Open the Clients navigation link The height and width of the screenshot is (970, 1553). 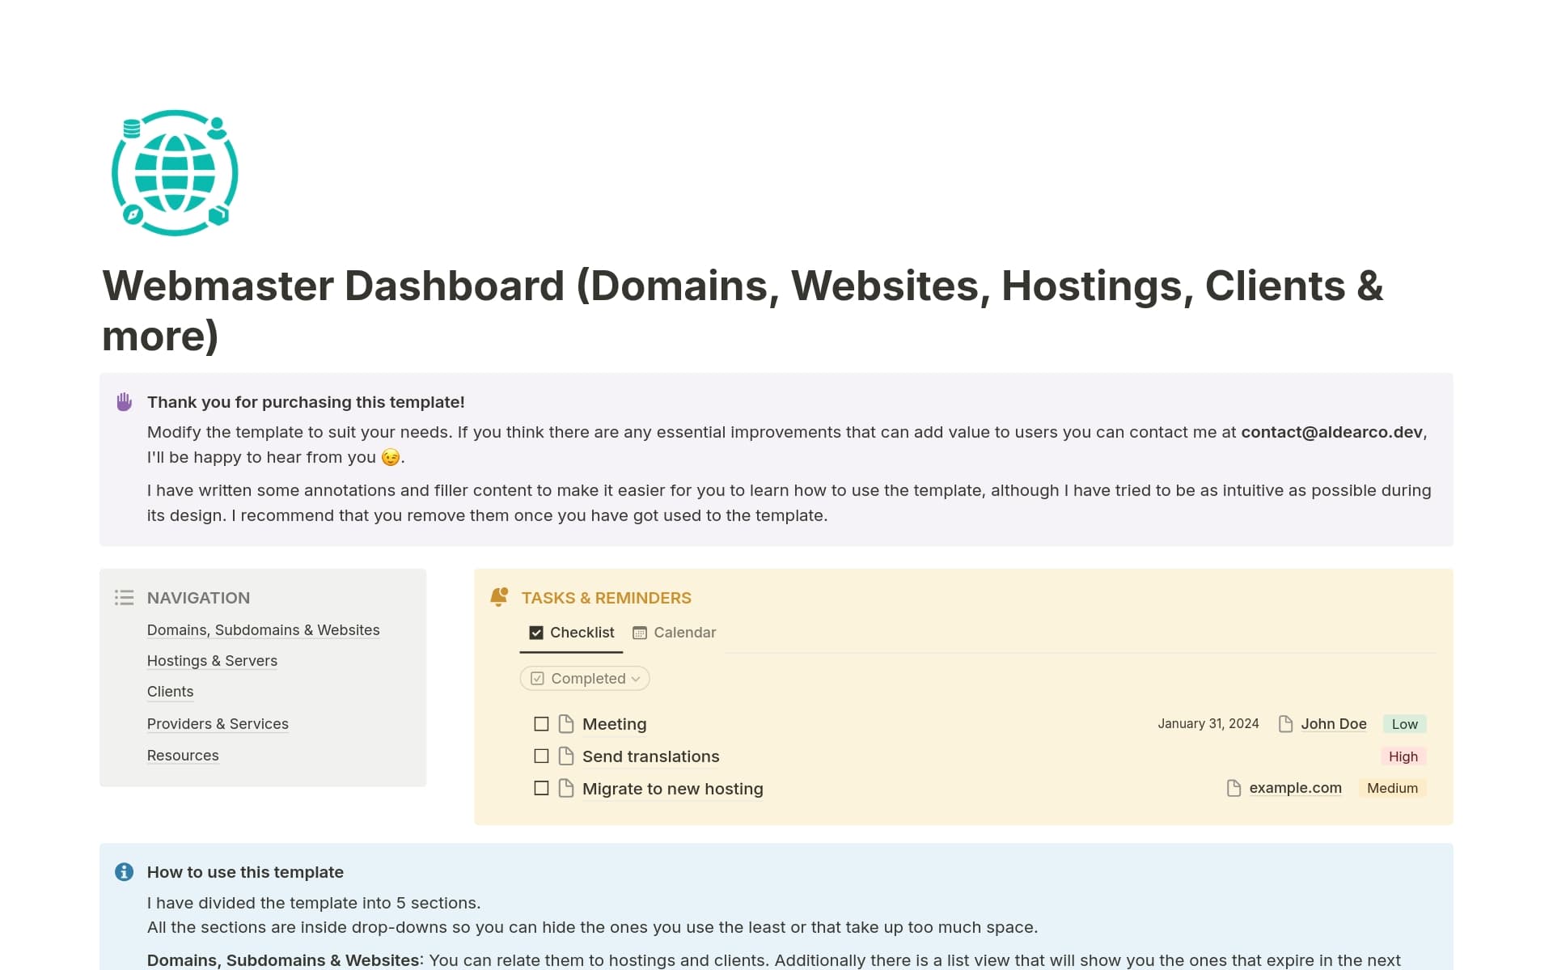170,692
